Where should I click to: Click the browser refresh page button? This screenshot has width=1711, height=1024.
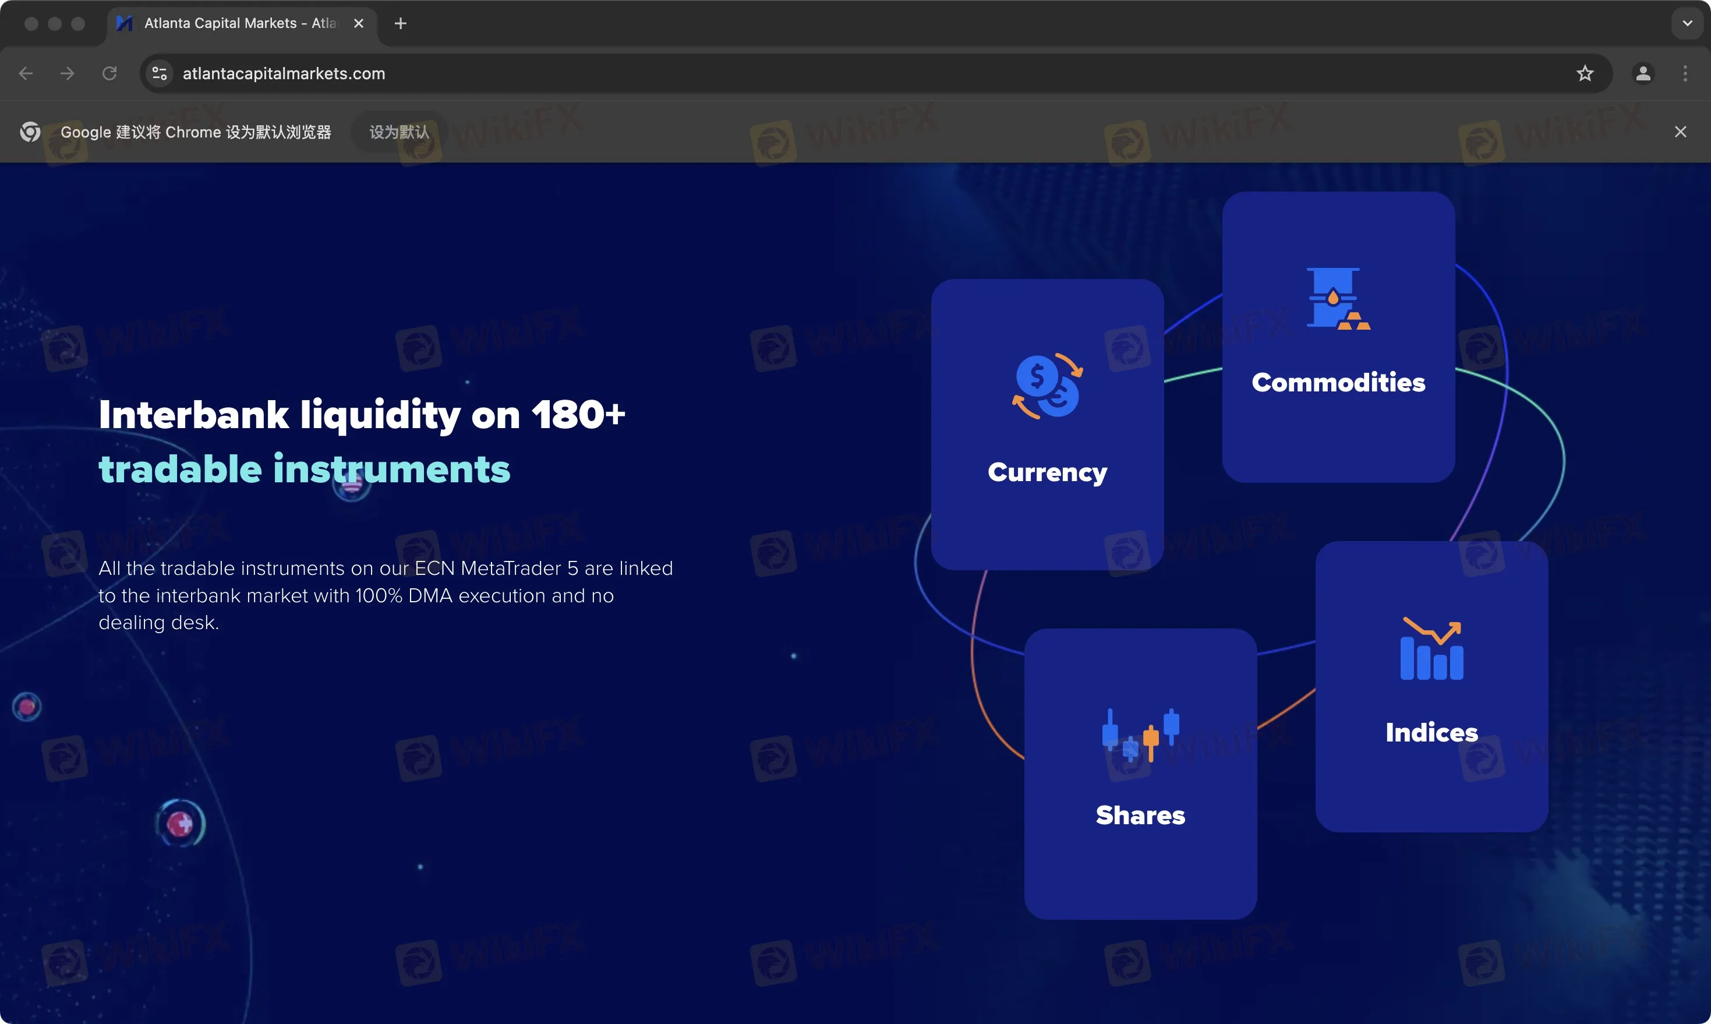point(109,73)
